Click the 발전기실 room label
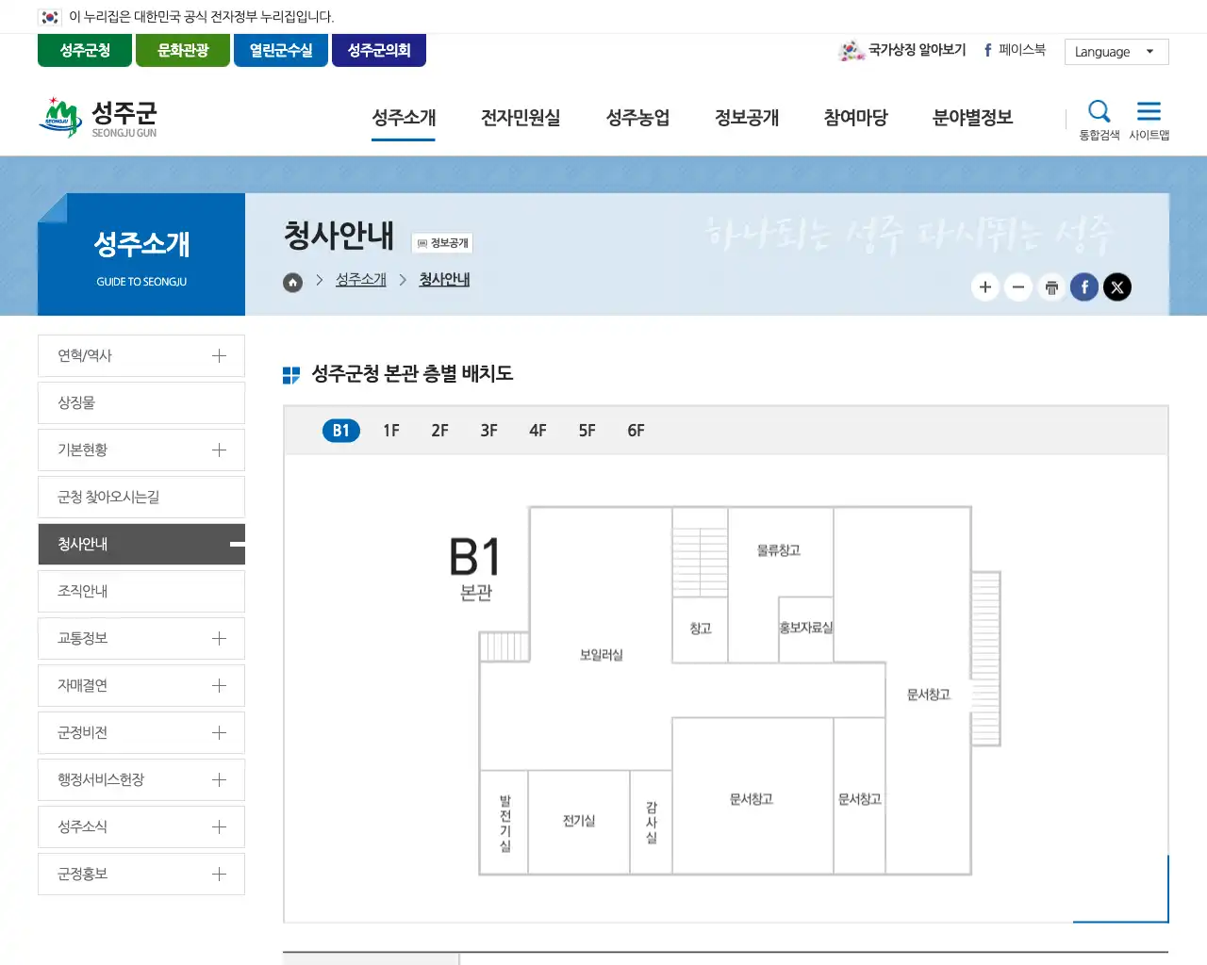 (x=505, y=823)
